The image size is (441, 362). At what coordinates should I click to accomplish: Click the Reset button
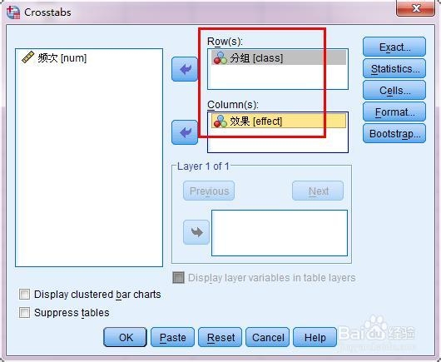(x=220, y=337)
